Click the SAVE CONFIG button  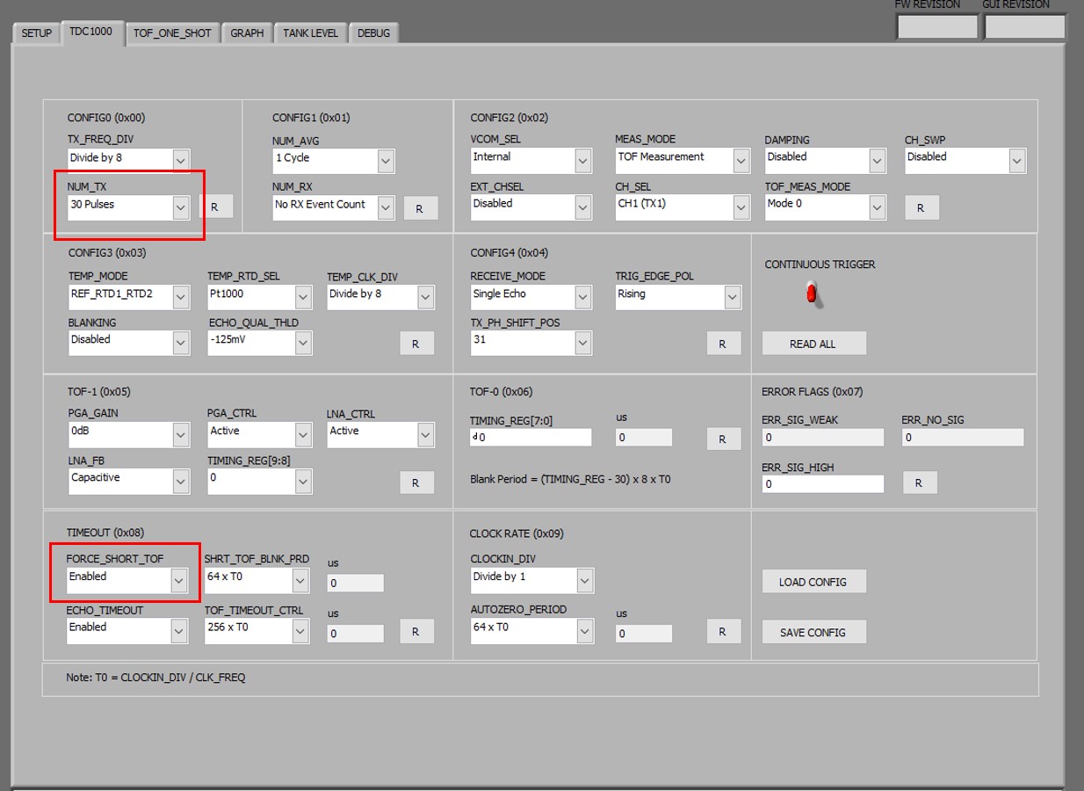coord(813,632)
